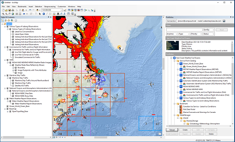Collapse the Bookmark folder in Portfolios
This screenshot has width=235, height=142.
175,104
